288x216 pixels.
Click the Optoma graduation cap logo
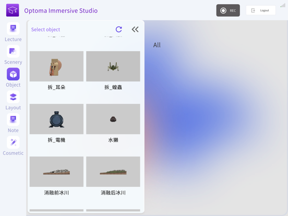point(13,10)
